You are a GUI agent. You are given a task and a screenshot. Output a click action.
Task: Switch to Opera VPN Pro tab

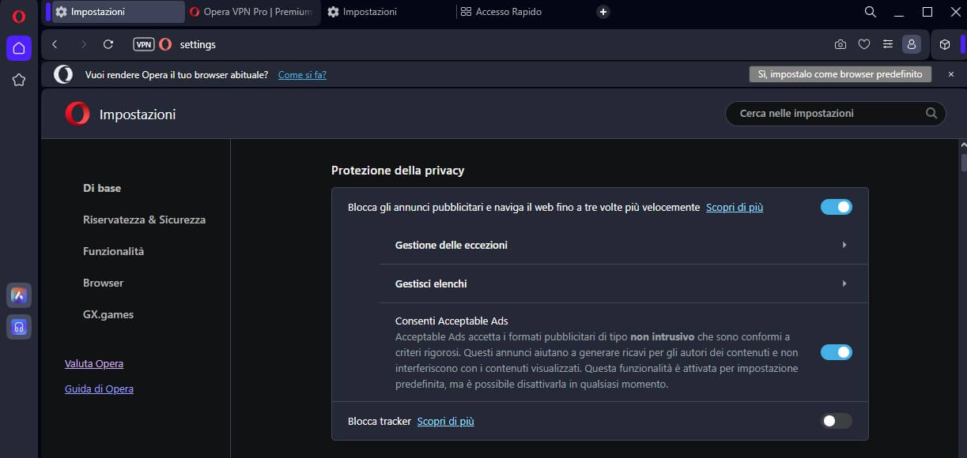click(253, 12)
